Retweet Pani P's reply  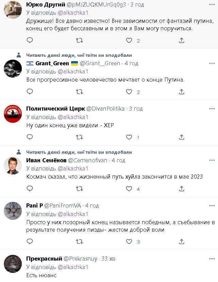79,242
